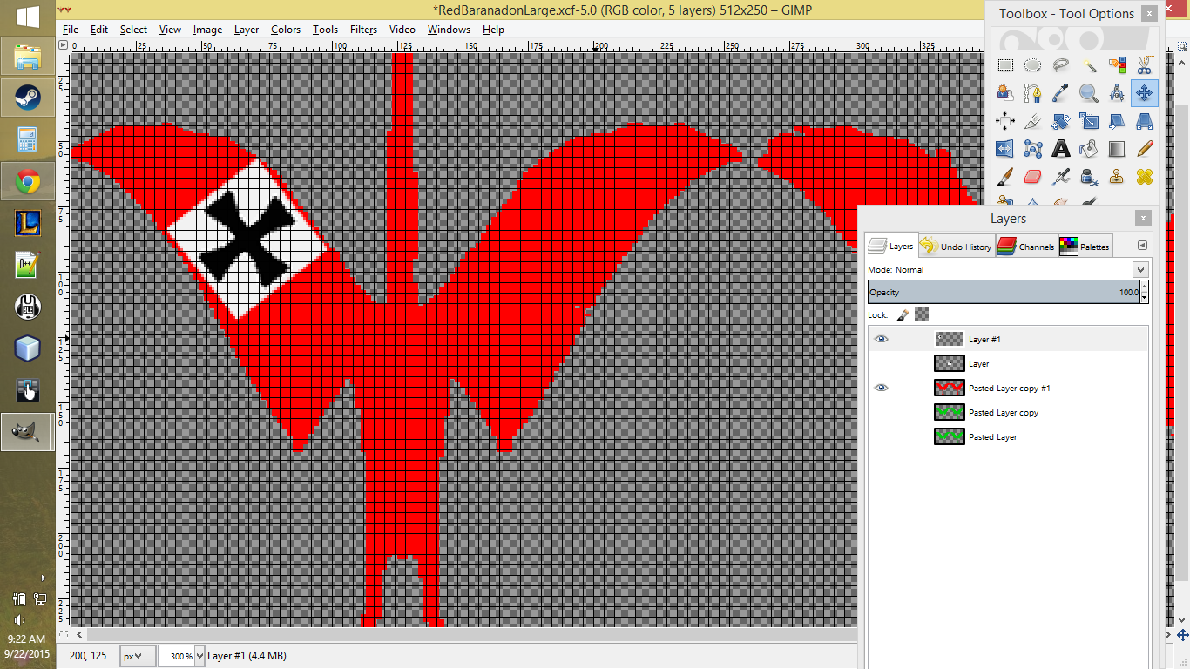Viewport: 1190px width, 669px height.
Task: Open the Colors menu
Action: pos(286,29)
